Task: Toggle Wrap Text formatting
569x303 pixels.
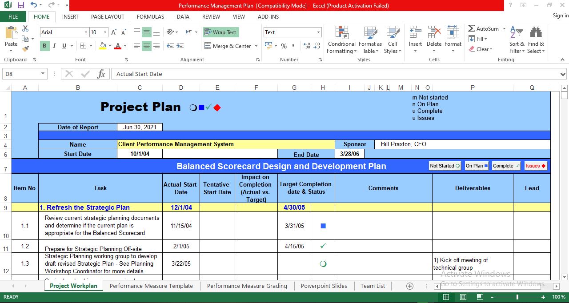Action: point(221,32)
